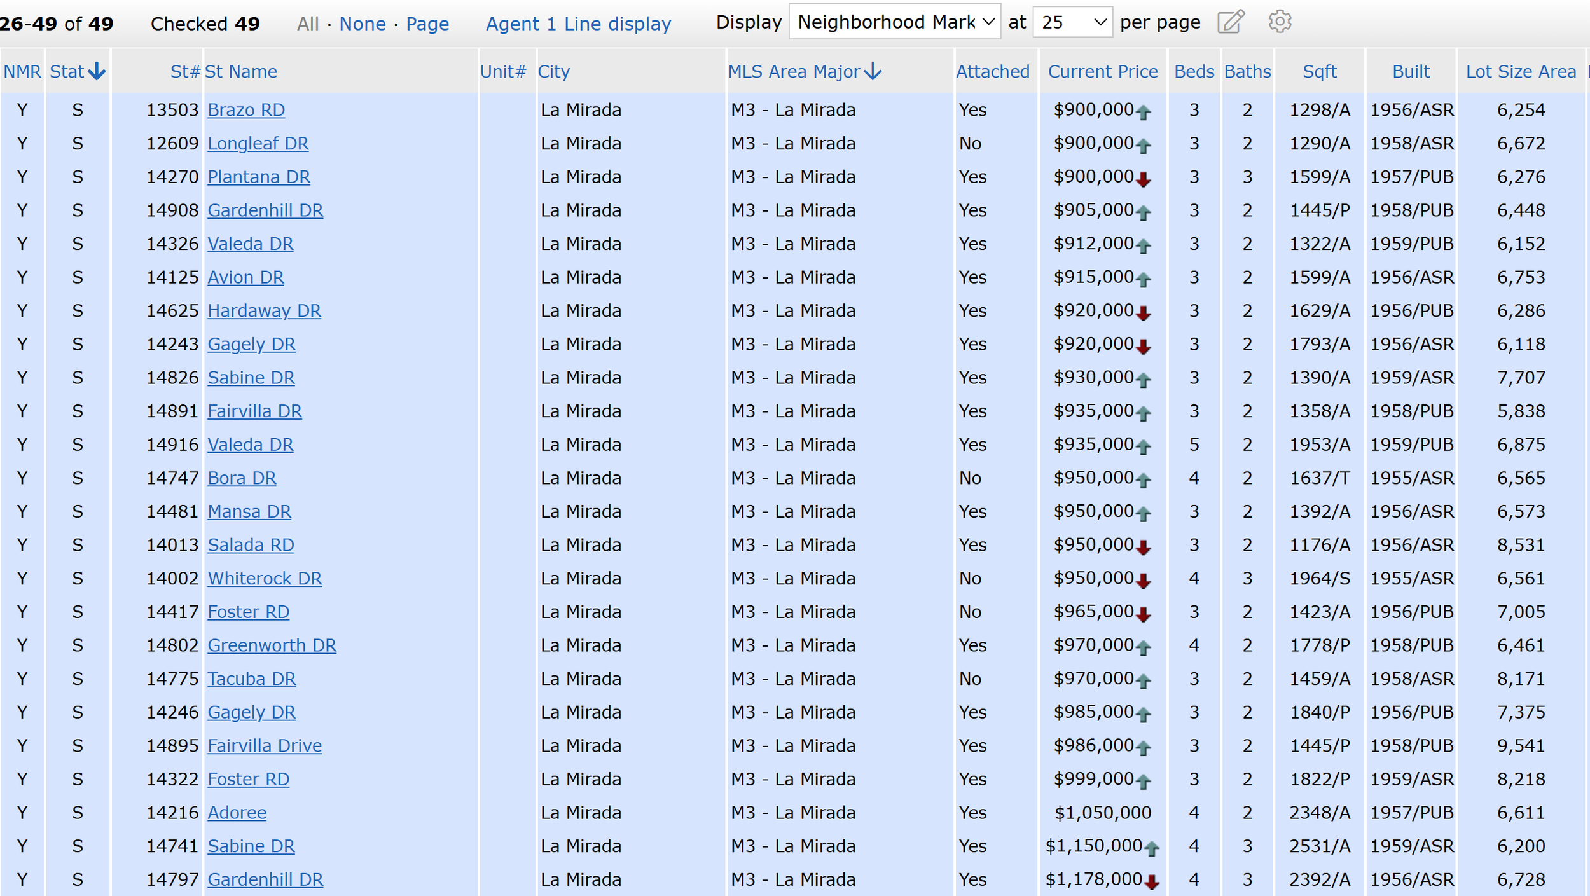Sort by the Sqft column header
The height and width of the screenshot is (896, 1590).
tap(1319, 72)
